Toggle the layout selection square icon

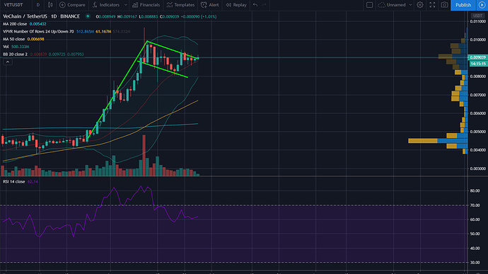(369, 5)
